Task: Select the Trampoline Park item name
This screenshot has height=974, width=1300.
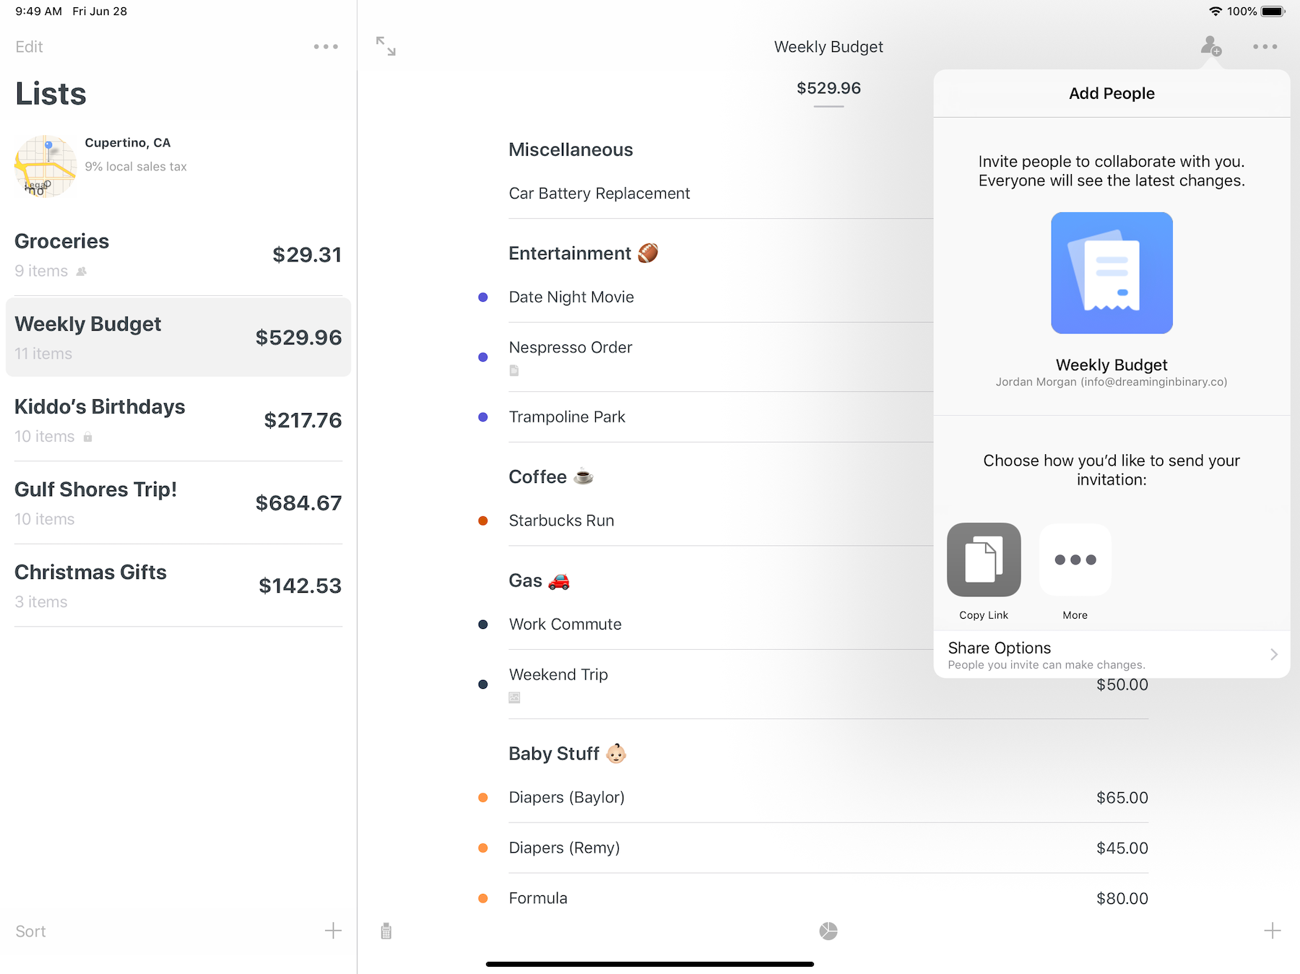Action: point(567,417)
